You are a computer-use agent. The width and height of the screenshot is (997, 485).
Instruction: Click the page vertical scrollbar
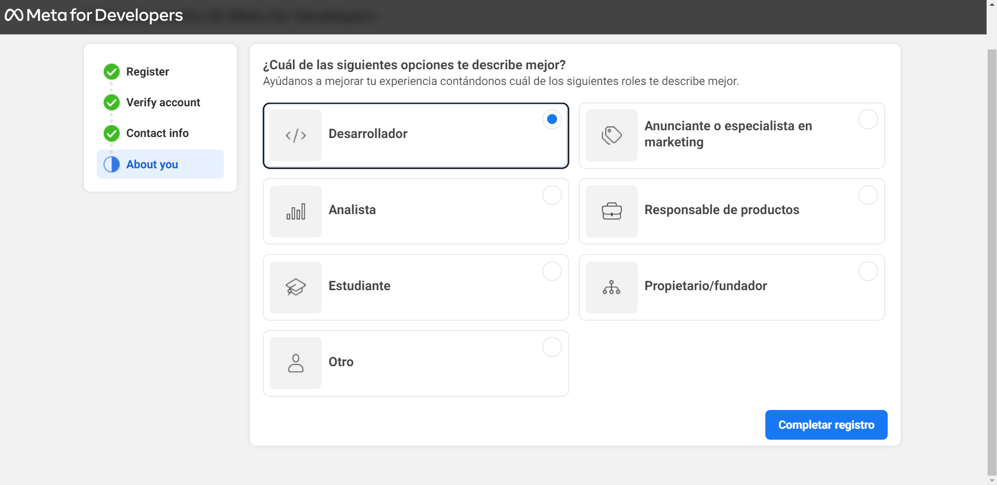tap(992, 260)
